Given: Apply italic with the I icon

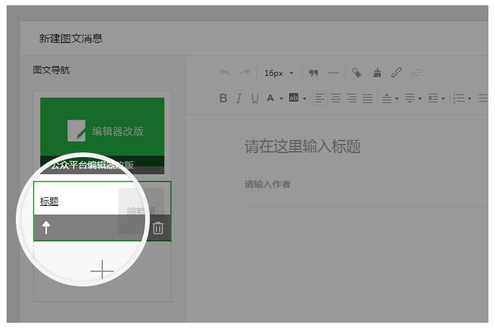Looking at the screenshot, I should click(239, 98).
